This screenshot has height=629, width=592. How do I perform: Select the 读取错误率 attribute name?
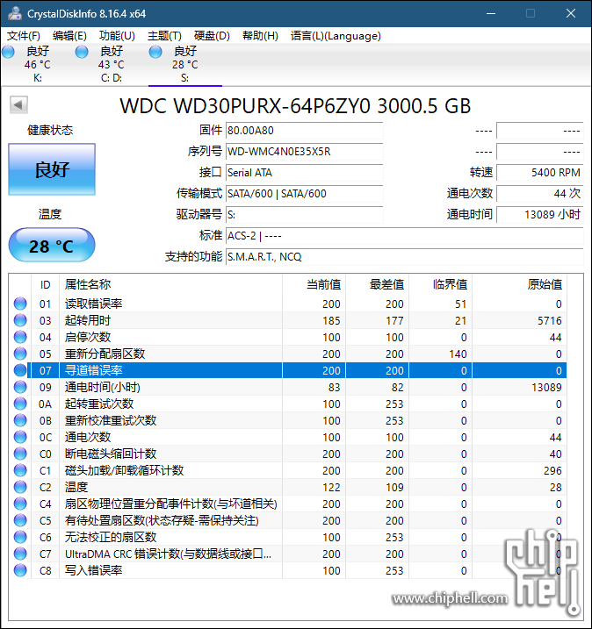click(94, 304)
